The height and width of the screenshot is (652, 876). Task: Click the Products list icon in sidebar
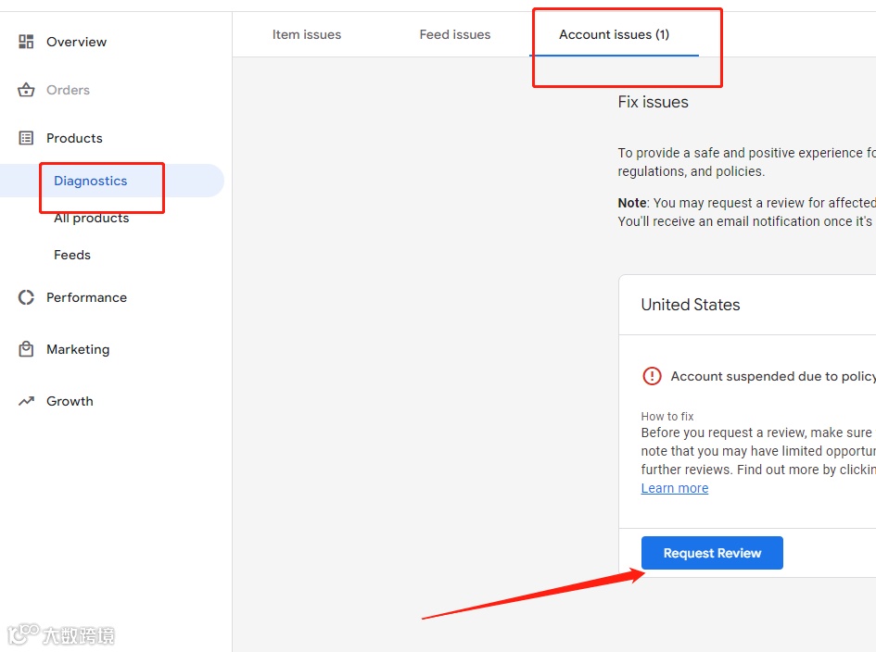tap(25, 138)
